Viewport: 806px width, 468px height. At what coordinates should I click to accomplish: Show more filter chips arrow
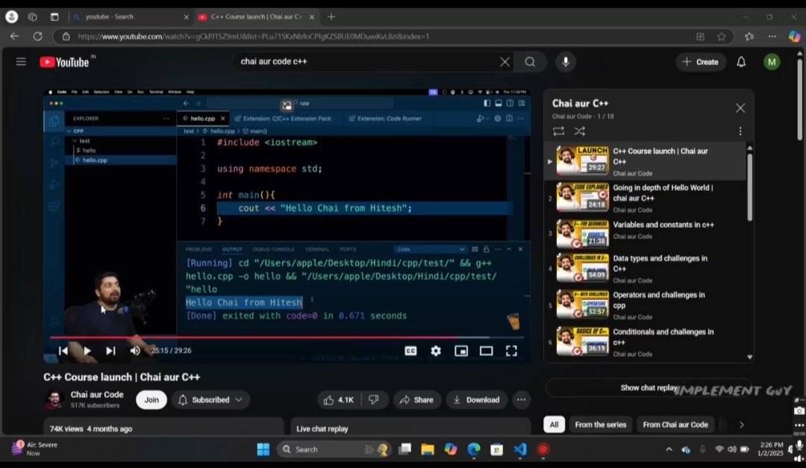(x=741, y=424)
